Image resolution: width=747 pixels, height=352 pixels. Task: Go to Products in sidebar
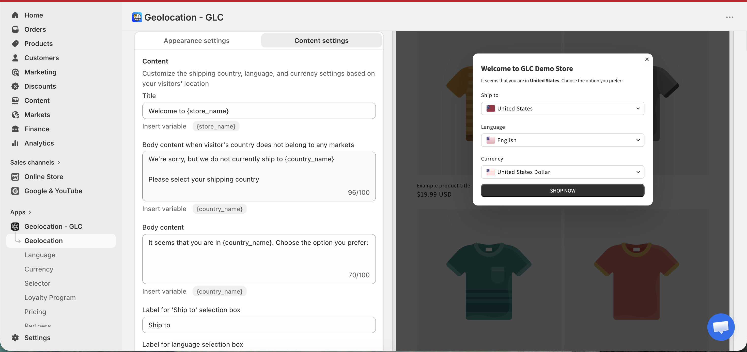click(x=39, y=43)
